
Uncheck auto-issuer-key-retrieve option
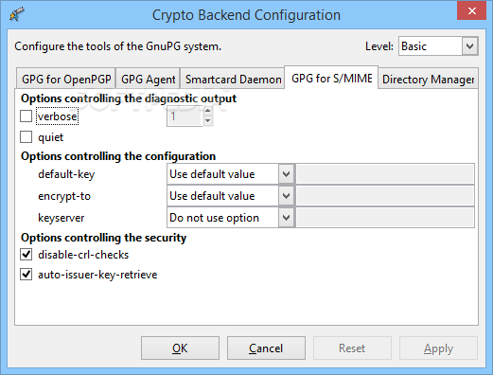(26, 275)
